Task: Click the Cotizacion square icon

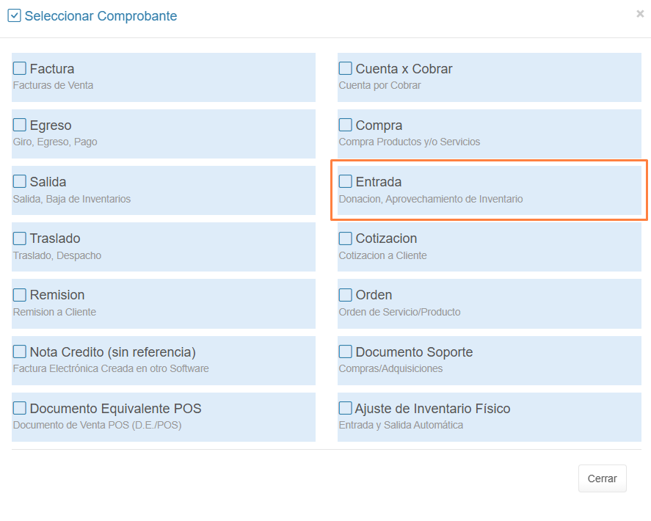Action: point(346,238)
